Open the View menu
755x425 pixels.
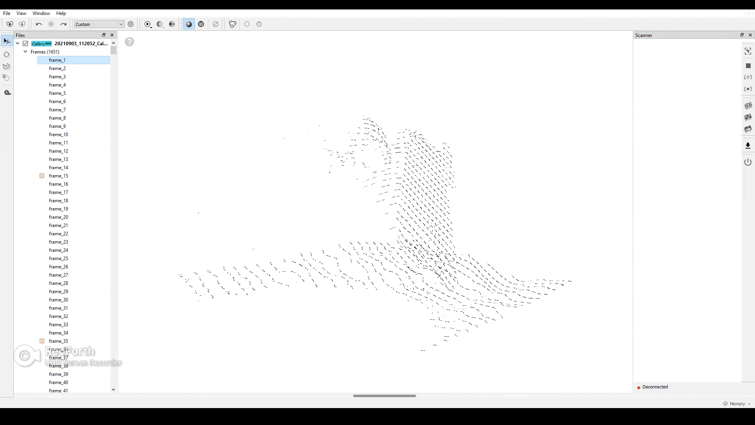(x=21, y=13)
